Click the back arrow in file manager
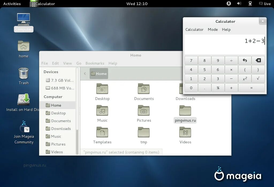This screenshot has height=187, width=274. [x=85, y=73]
